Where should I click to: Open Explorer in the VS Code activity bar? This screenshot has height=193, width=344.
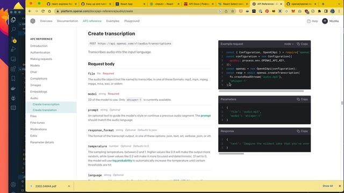[13, 20]
